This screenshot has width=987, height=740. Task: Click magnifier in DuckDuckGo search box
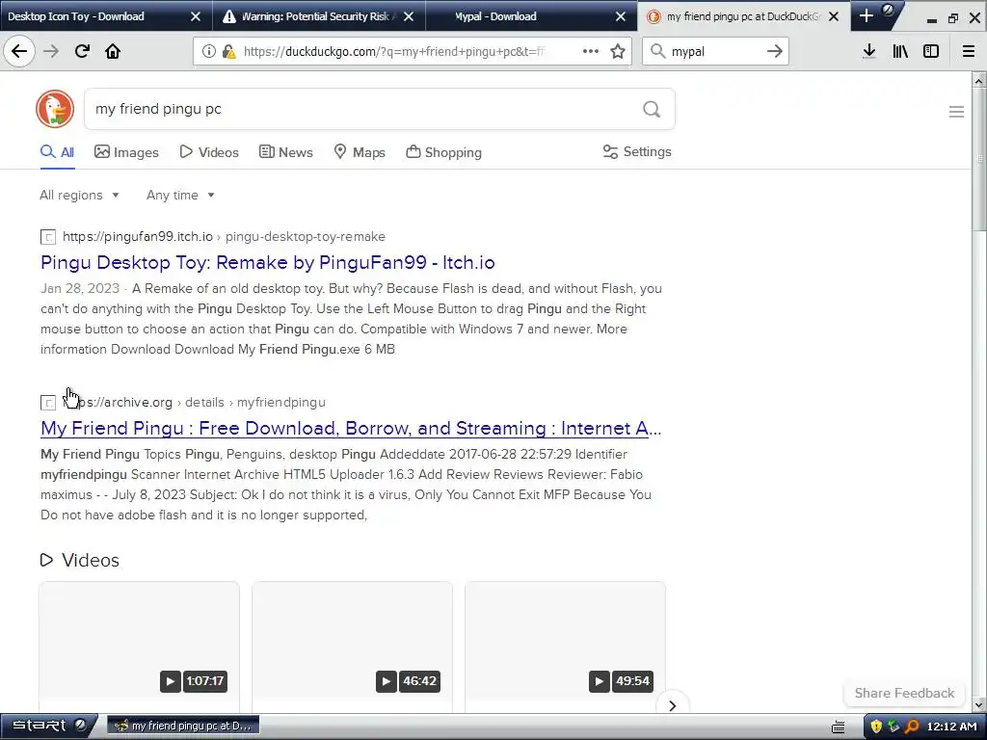pos(652,109)
